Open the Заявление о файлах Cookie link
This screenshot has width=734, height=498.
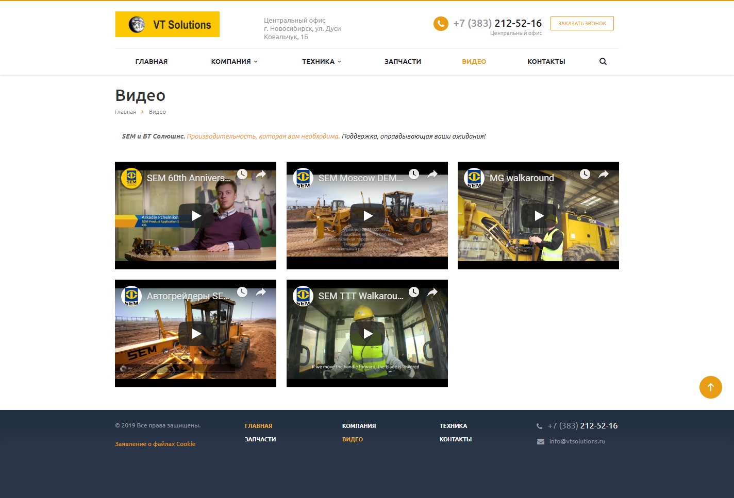coord(155,444)
